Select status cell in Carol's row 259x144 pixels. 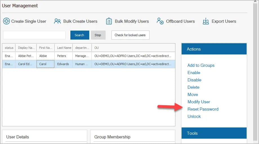coord(9,64)
